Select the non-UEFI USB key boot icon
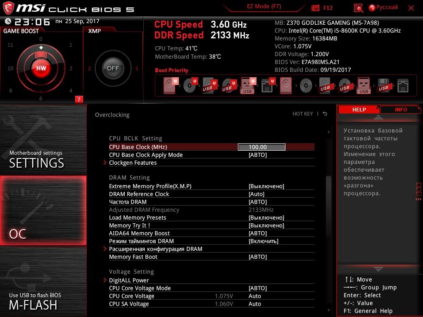The image size is (423, 317). tap(364, 85)
